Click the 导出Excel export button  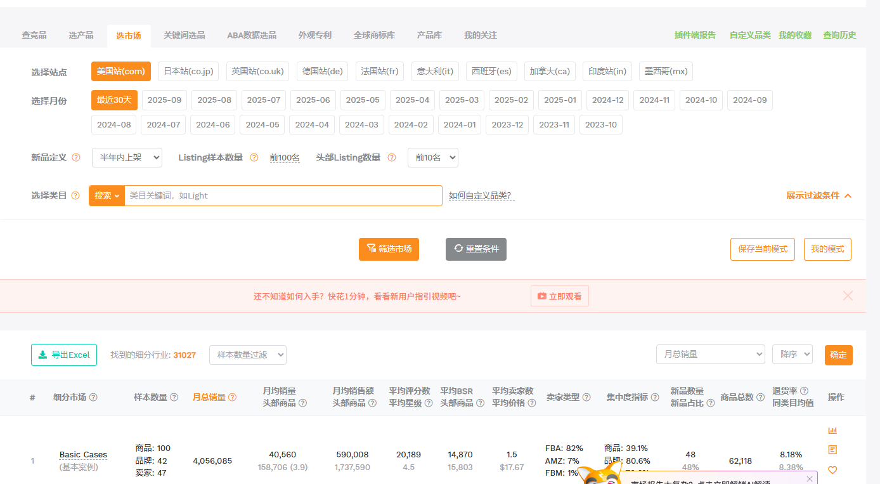[x=64, y=355]
